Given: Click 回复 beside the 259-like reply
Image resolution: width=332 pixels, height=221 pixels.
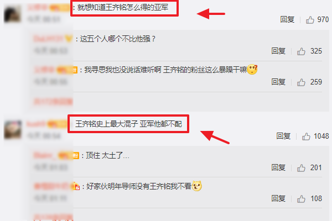Looking at the screenshot, I should point(278,82).
